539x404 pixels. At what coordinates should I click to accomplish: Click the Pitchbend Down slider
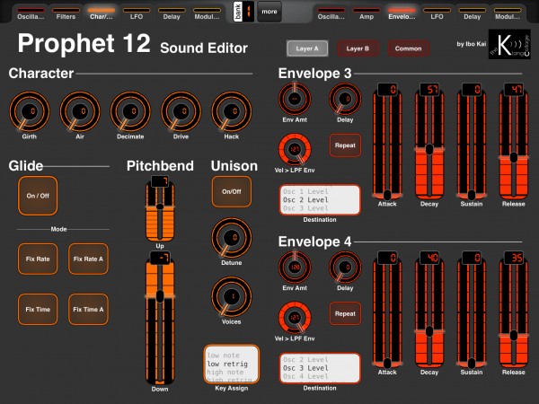(x=160, y=319)
